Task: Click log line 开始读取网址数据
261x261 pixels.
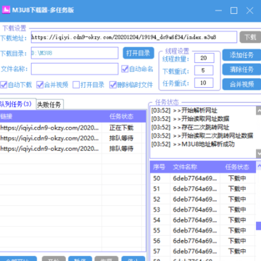Action: [191, 119]
